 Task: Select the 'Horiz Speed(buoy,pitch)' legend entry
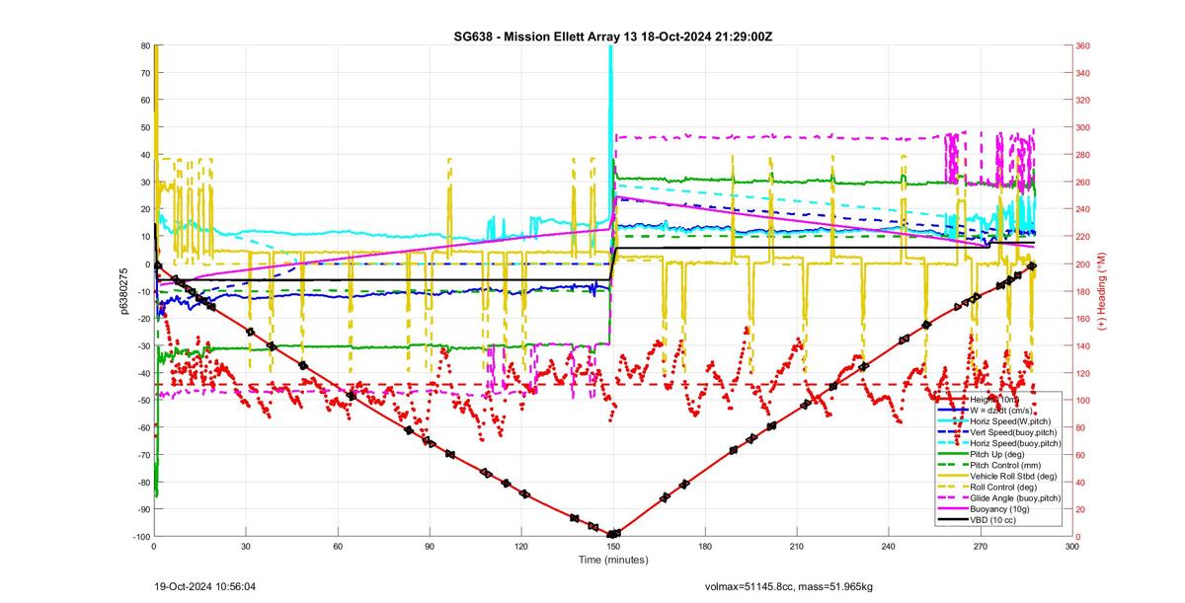(998, 443)
